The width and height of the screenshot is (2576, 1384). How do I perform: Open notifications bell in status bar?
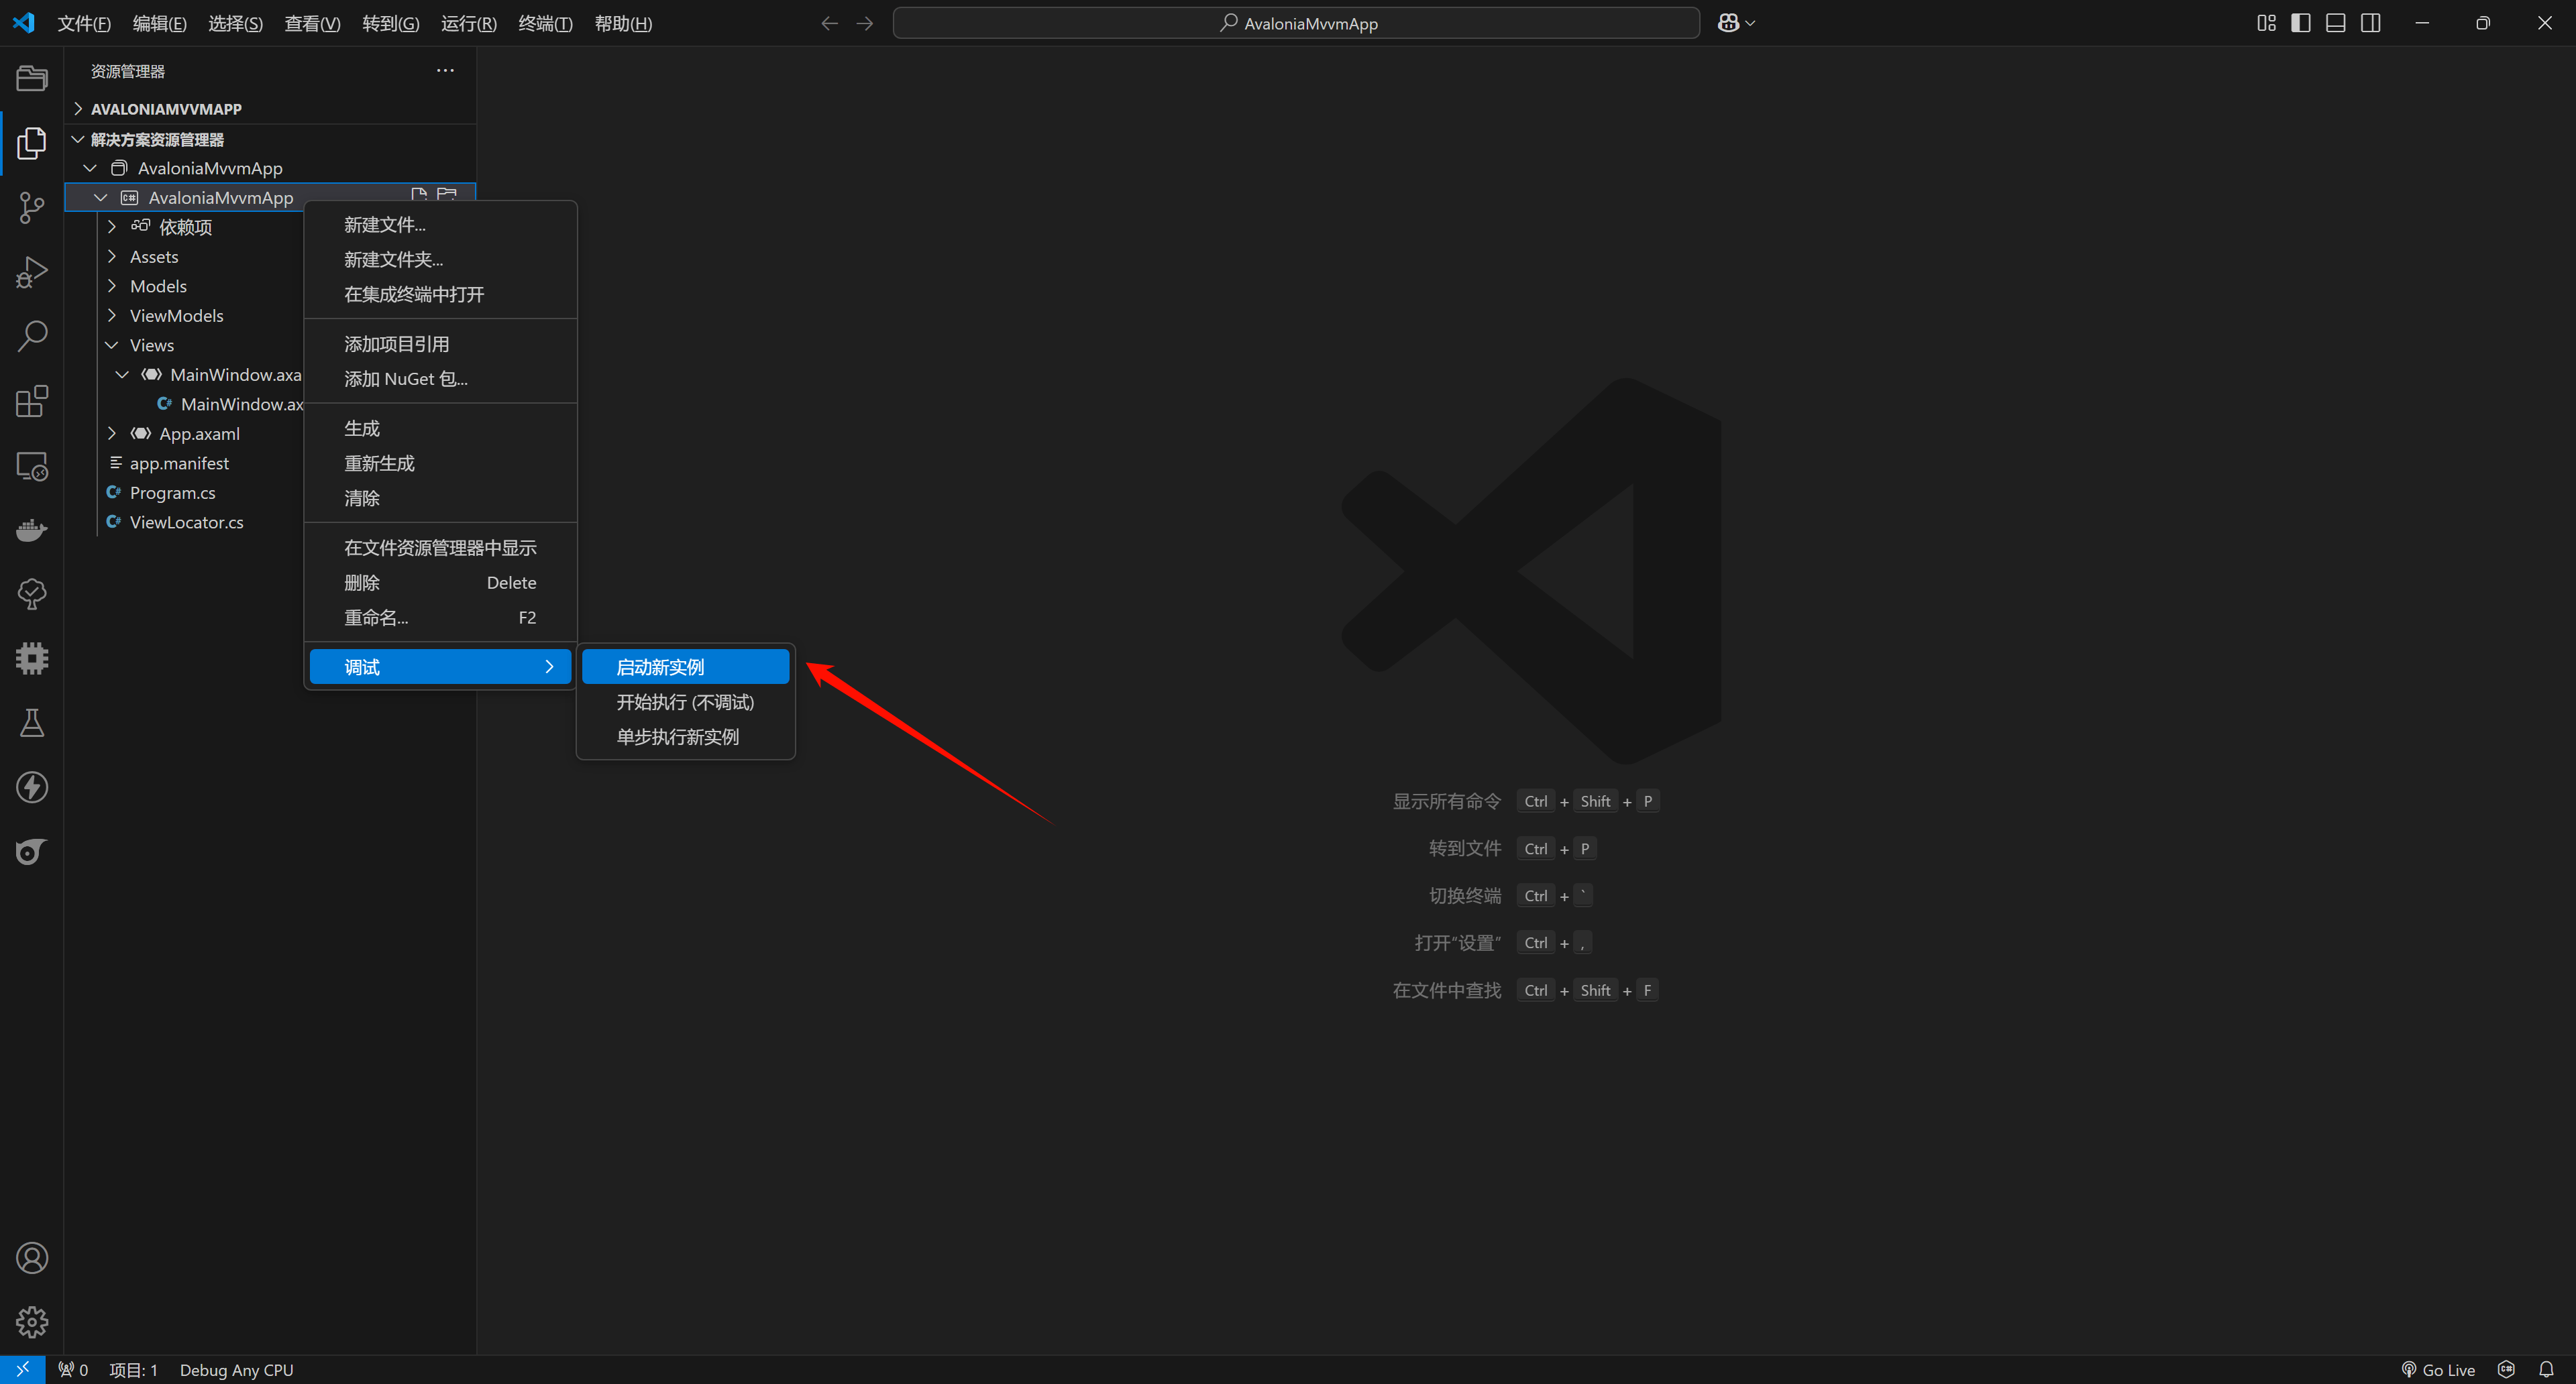tap(2546, 1370)
